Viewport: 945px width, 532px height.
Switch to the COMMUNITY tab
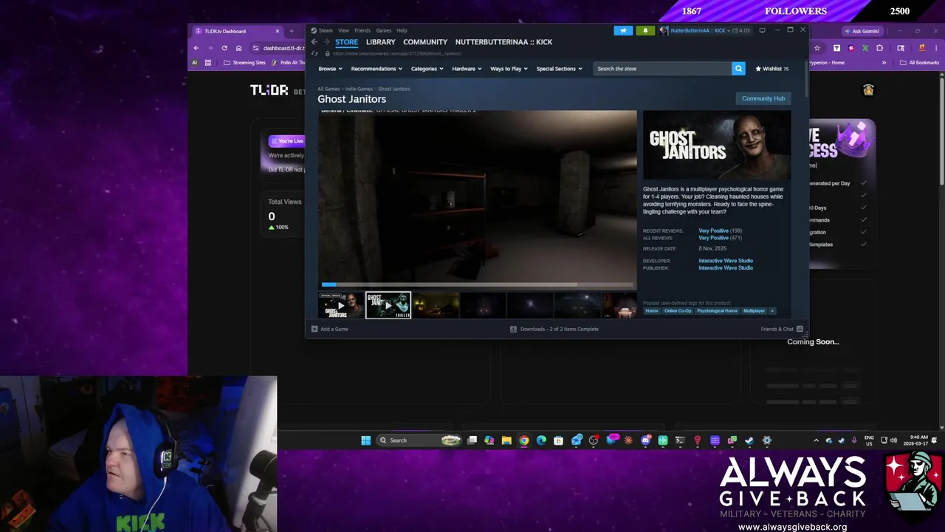(425, 42)
